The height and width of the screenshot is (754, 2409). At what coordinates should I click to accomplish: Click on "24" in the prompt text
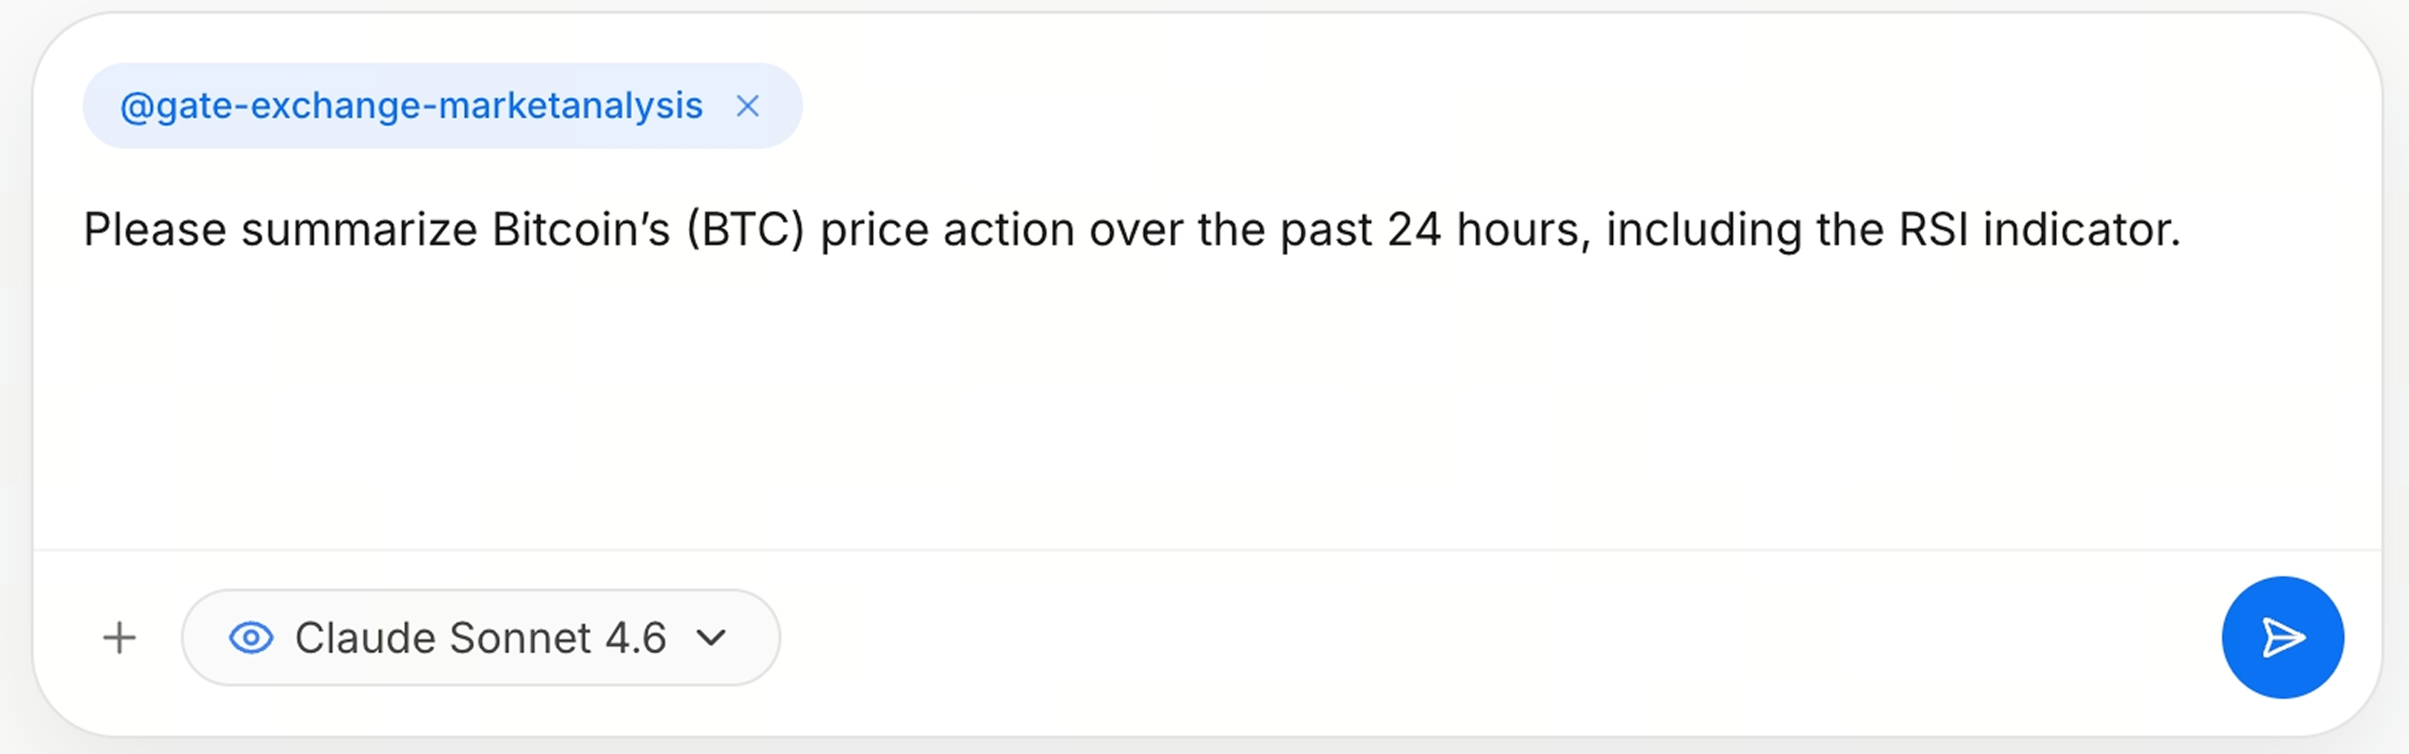click(1414, 230)
